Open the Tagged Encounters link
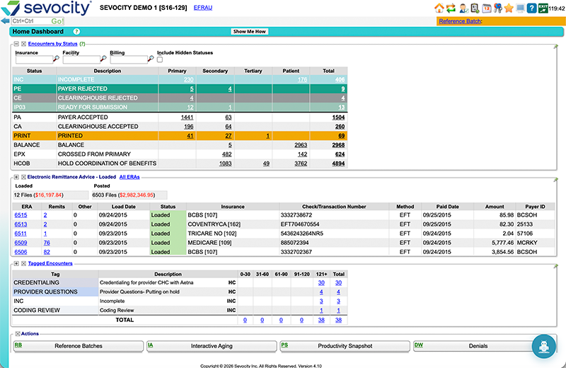 pos(50,264)
